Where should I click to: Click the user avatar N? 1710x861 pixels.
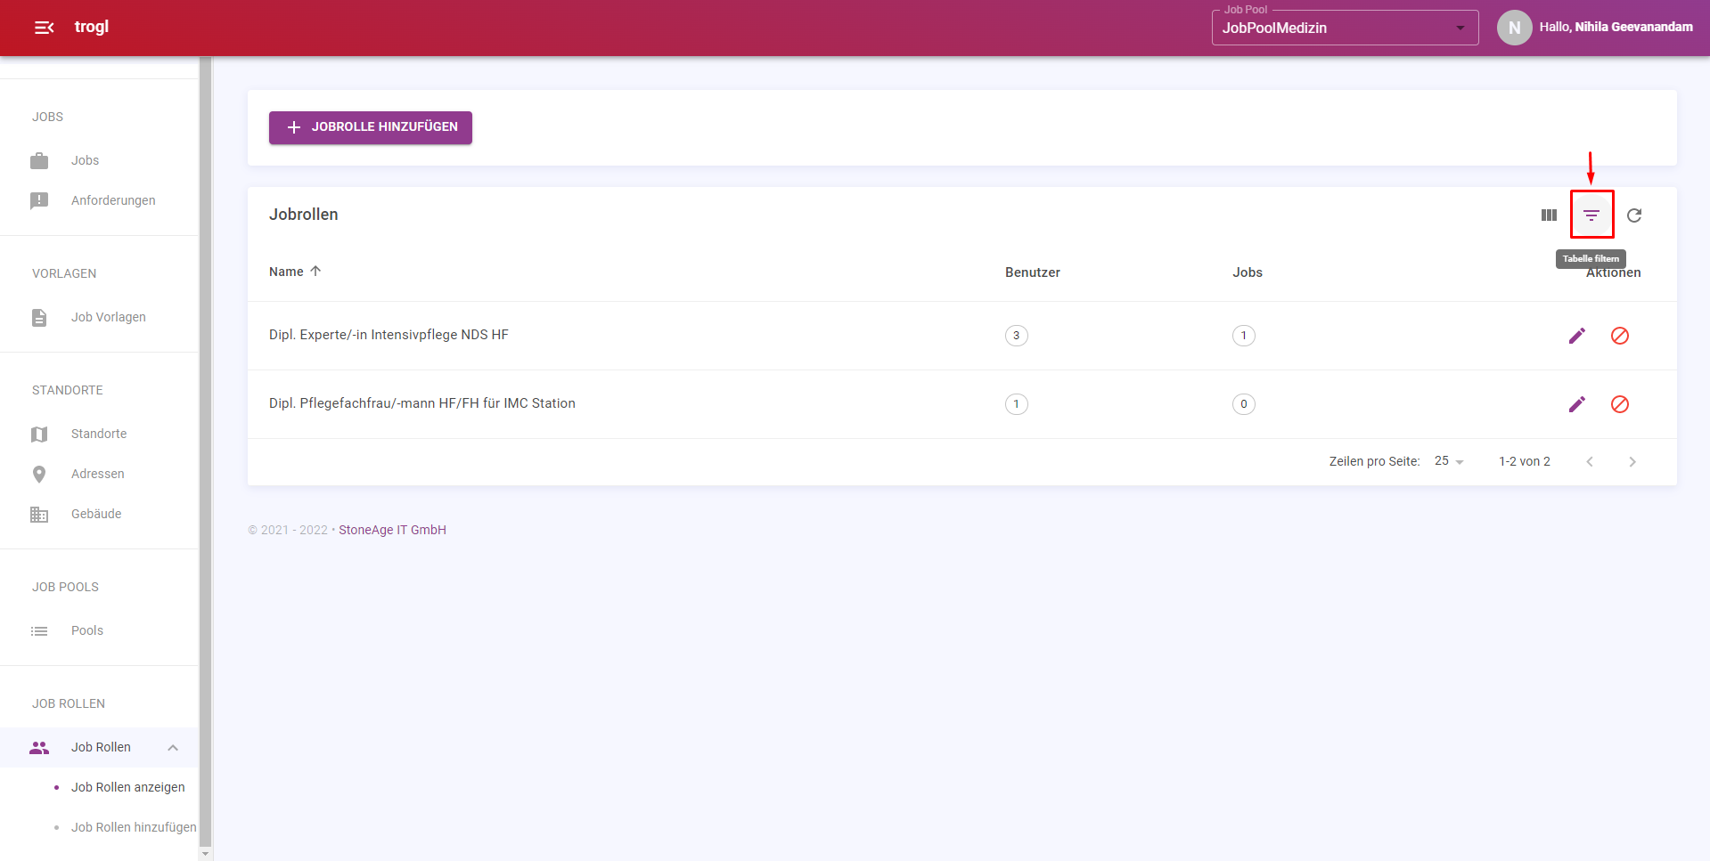coord(1514,28)
